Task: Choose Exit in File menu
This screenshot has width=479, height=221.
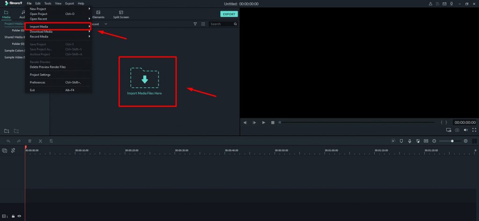Action: (58, 90)
